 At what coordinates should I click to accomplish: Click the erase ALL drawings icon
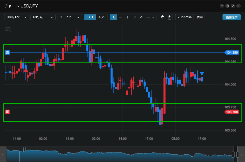169,17
